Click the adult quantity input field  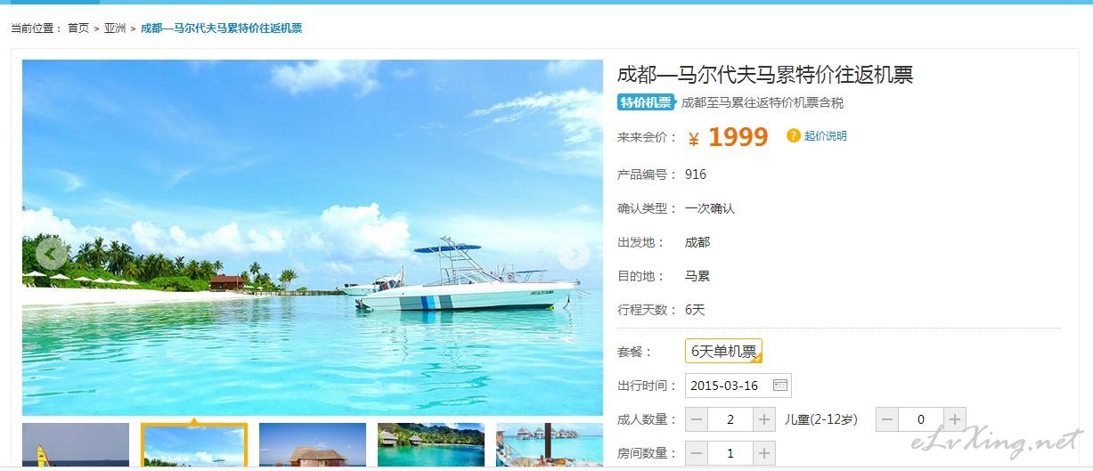(x=730, y=419)
